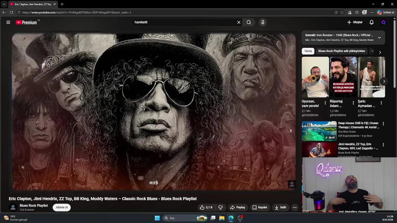Open the YouTube hamburger guide menu
Viewport: 397px width, 223px height.
[8, 22]
